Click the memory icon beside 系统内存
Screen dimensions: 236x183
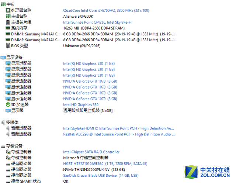click(8, 28)
